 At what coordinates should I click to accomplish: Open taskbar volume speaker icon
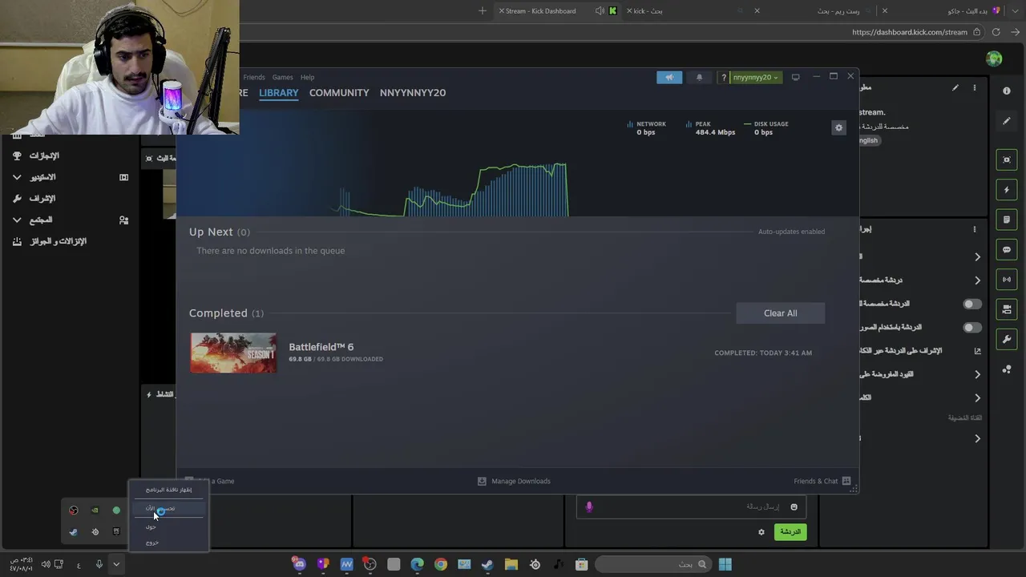(x=46, y=564)
